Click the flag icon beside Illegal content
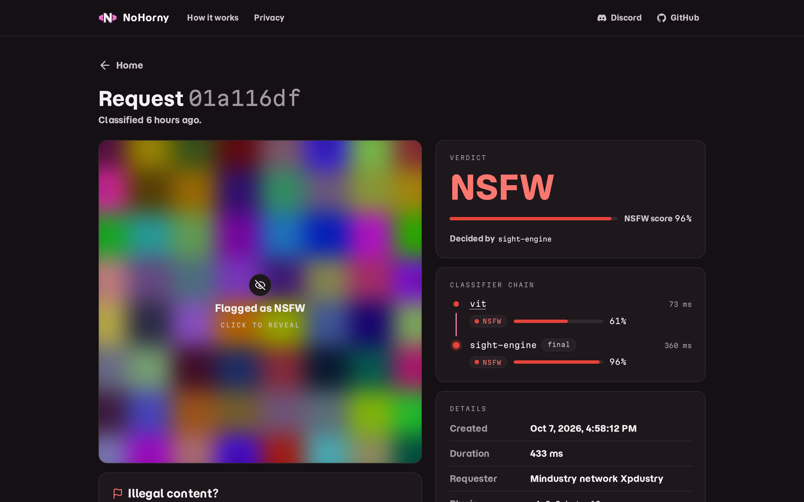The image size is (804, 502). tap(118, 493)
